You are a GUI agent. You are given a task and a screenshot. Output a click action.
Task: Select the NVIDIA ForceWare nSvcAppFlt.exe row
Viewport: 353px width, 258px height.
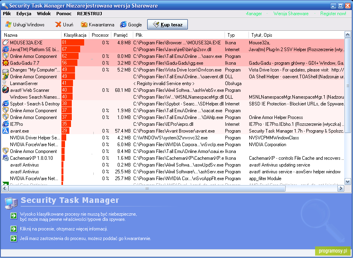pos(173,178)
